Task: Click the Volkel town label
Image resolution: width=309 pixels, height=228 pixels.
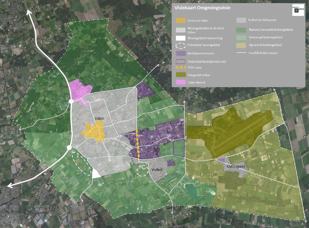Action: [x=157, y=170]
